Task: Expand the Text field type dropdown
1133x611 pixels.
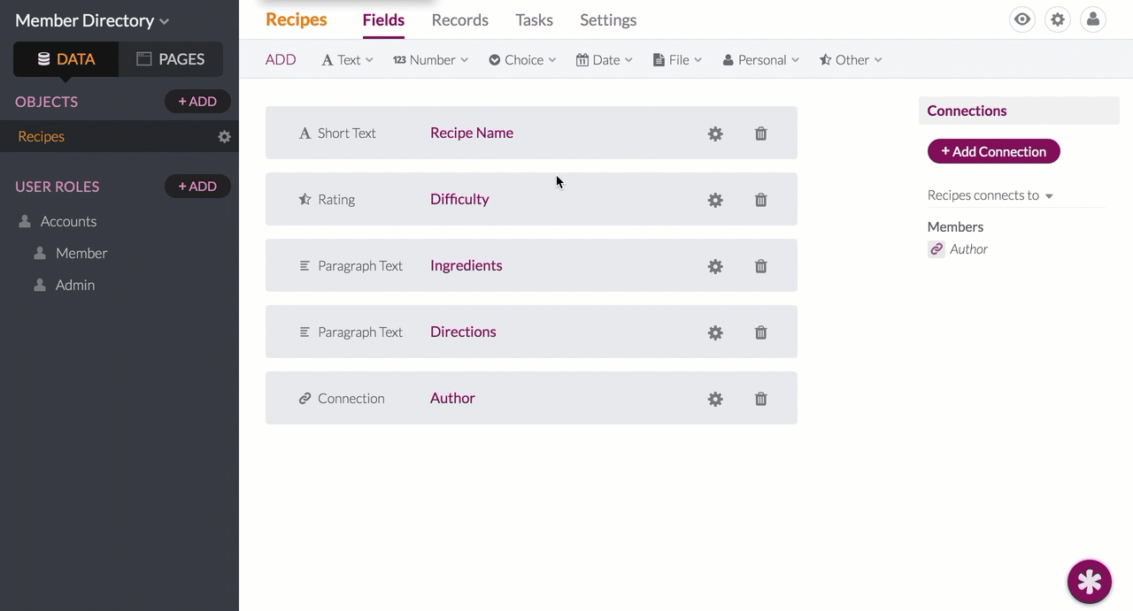Action: (347, 60)
